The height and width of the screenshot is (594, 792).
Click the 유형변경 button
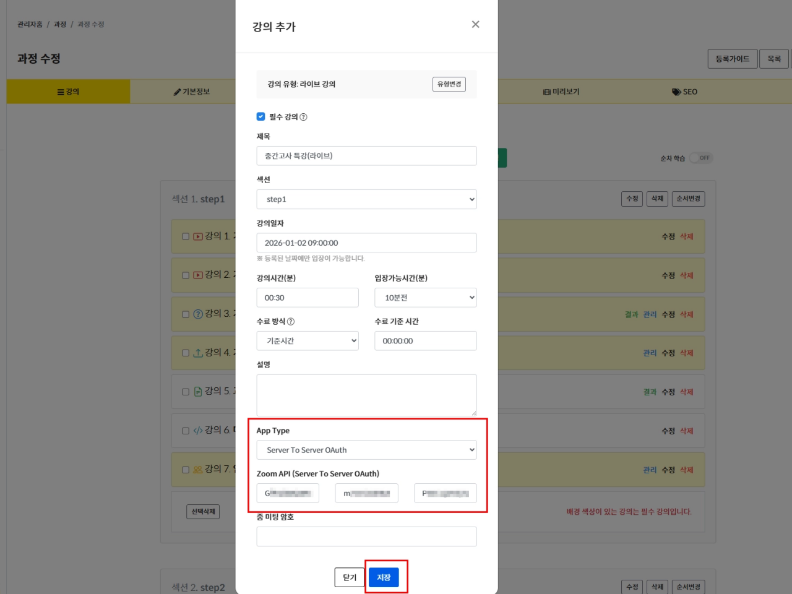pos(449,84)
